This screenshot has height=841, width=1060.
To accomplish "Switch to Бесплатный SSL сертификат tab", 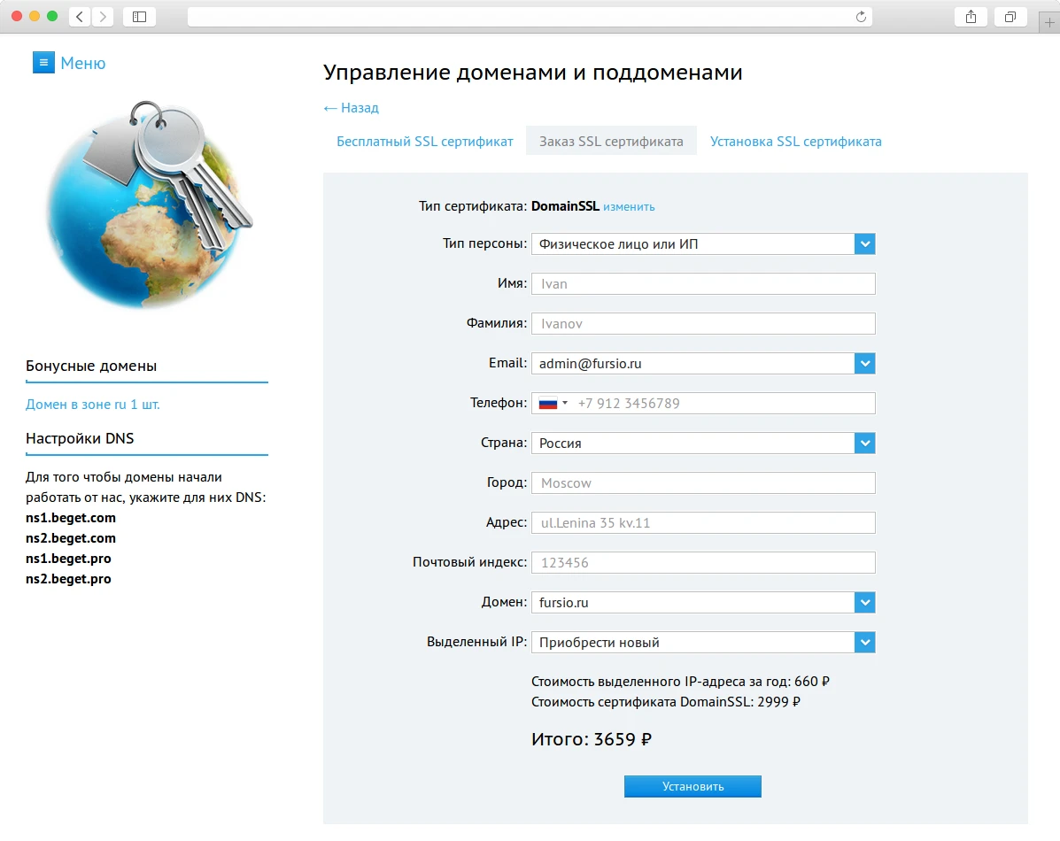I will pos(424,141).
